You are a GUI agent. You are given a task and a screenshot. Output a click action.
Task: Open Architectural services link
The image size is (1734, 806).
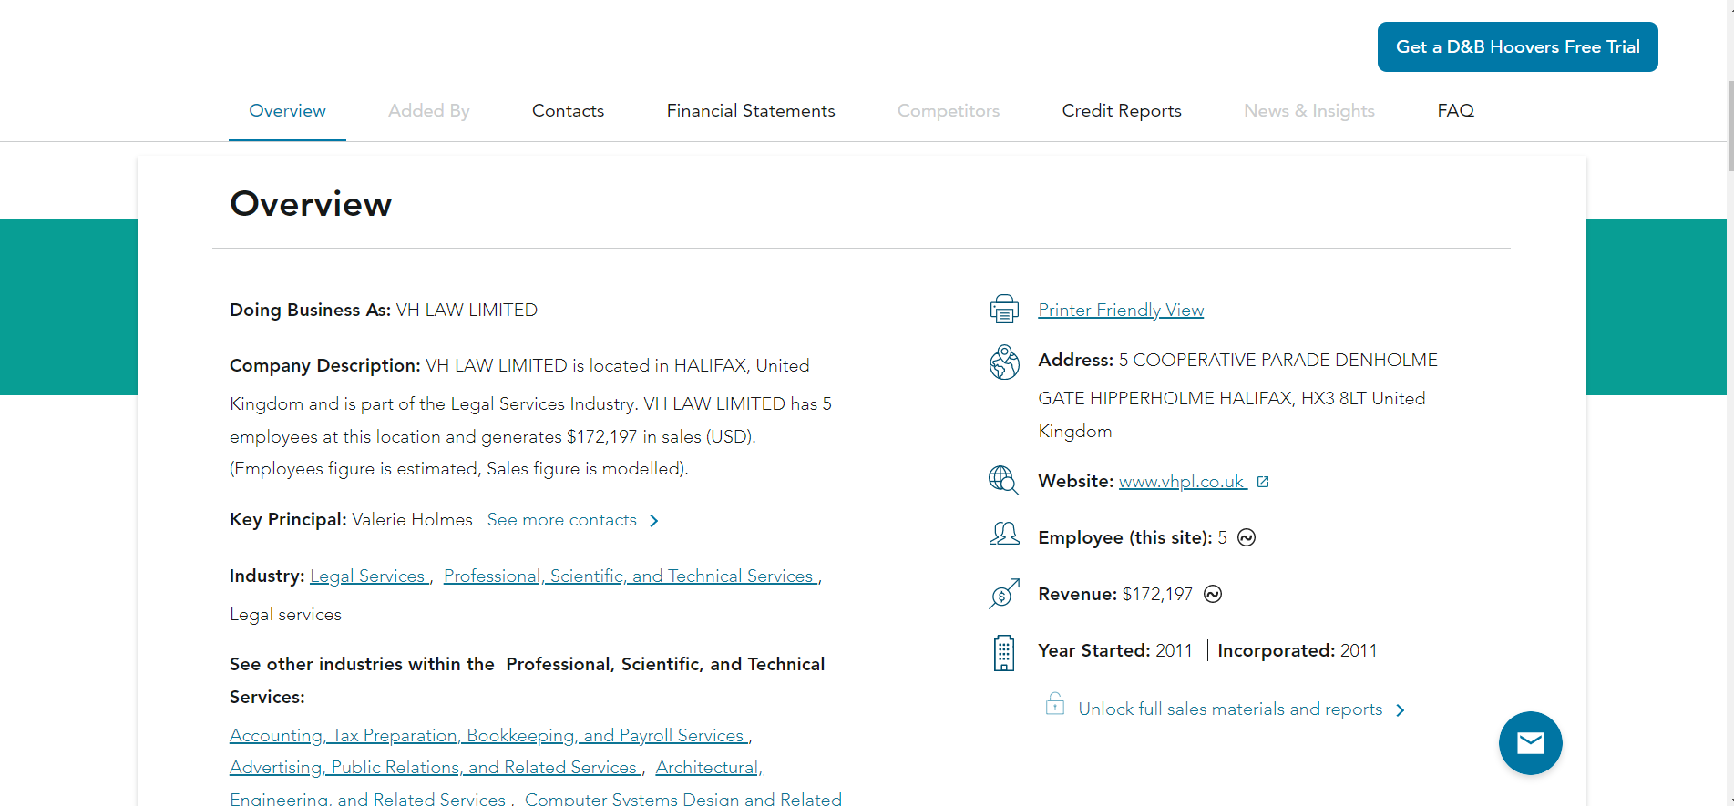(x=708, y=768)
